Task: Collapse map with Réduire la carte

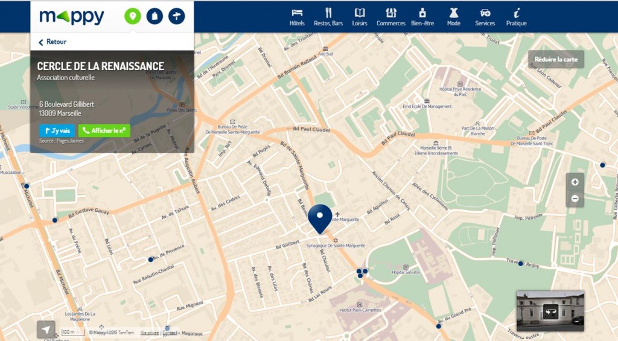Action: point(556,59)
